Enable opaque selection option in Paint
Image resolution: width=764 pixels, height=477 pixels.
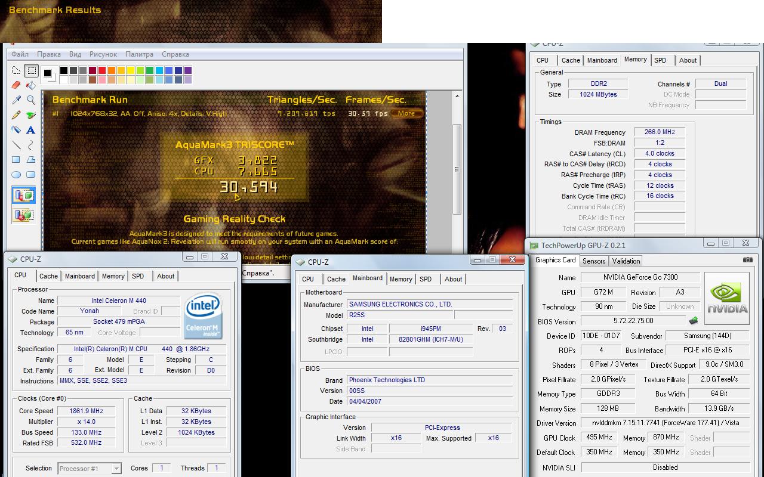pyautogui.click(x=24, y=196)
